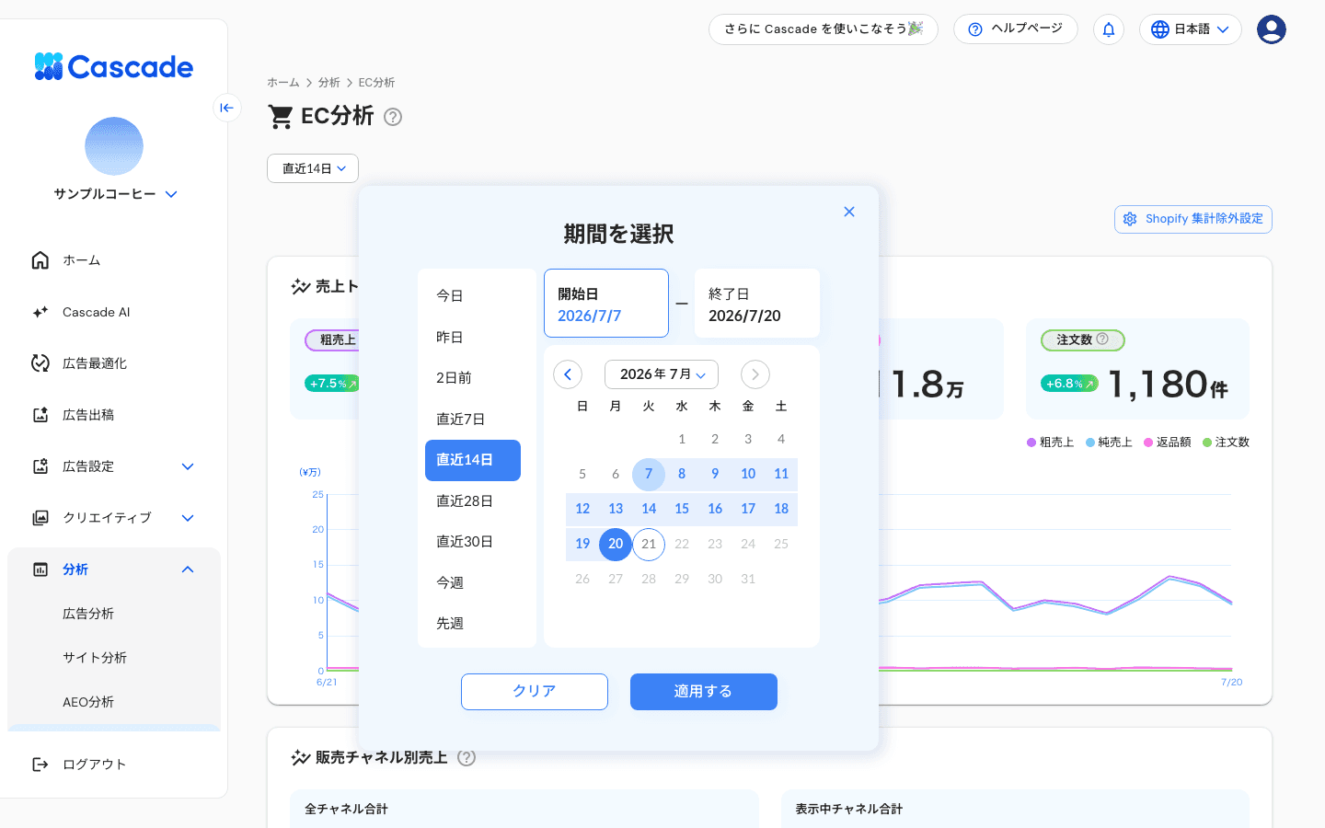Pick July 7 in the calendar
Image resolution: width=1325 pixels, height=828 pixels.
(649, 474)
